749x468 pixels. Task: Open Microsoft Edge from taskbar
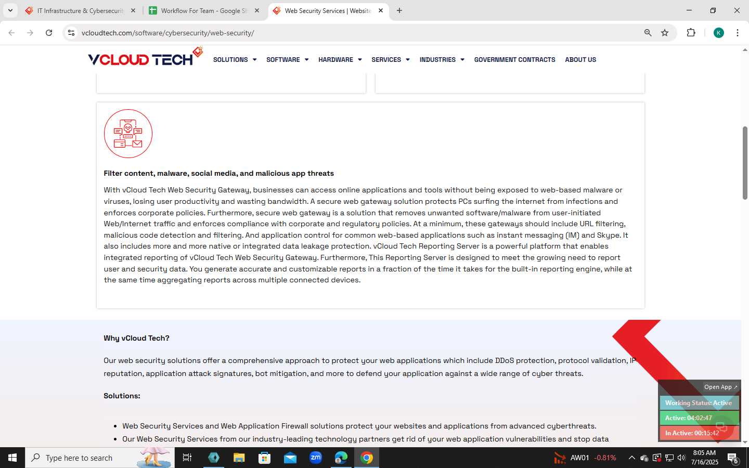point(341,458)
